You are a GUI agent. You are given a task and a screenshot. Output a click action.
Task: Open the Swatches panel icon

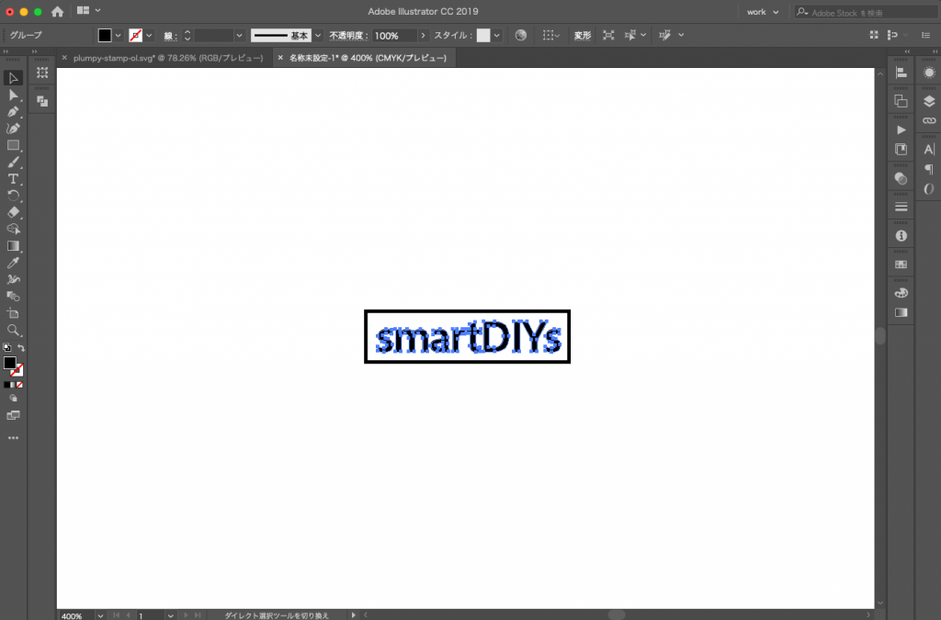click(901, 265)
